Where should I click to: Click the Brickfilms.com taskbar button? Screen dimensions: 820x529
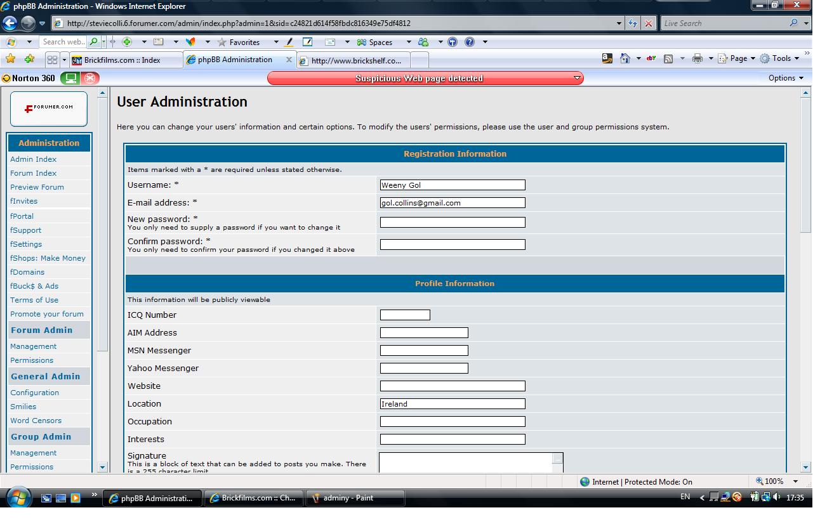[253, 498]
